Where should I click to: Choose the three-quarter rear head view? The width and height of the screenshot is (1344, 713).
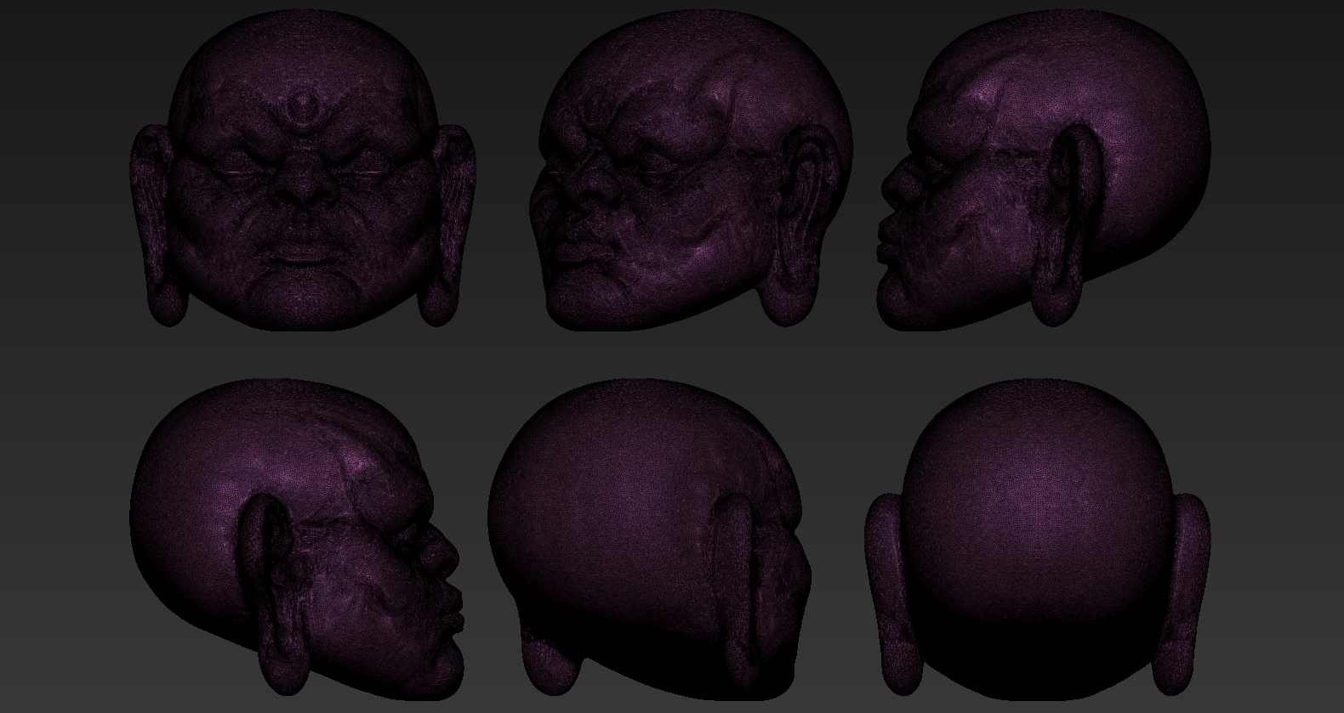pyautogui.click(x=650, y=540)
